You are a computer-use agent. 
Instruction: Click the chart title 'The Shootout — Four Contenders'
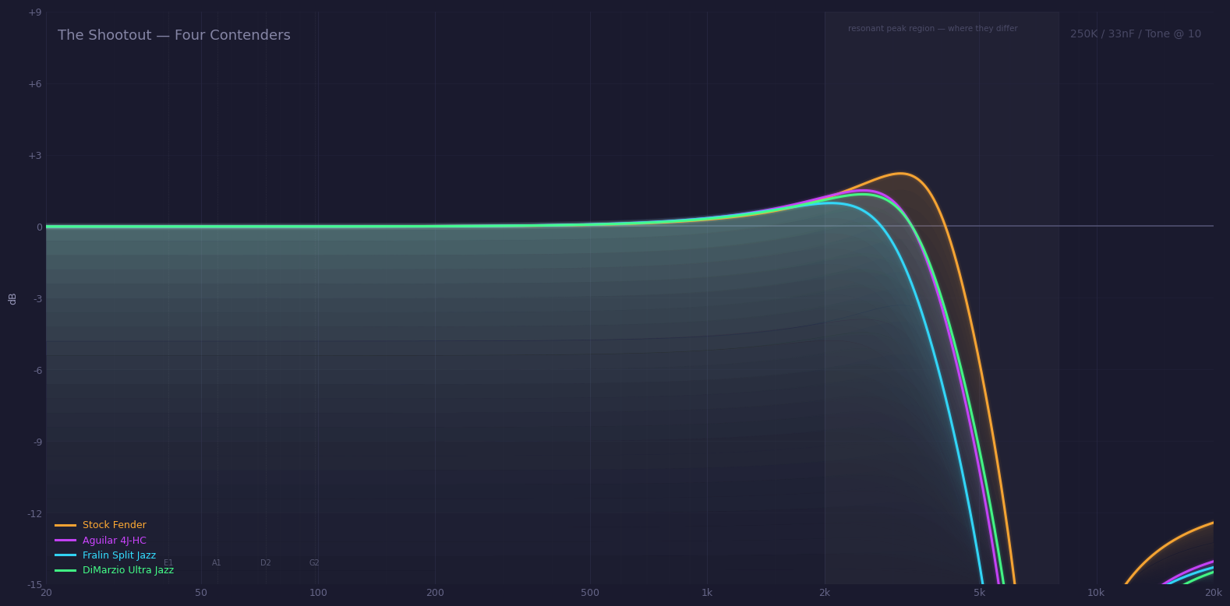point(174,36)
